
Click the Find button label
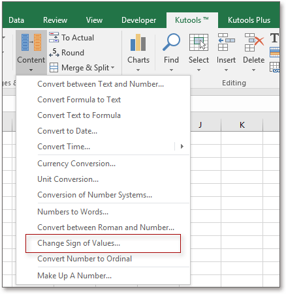pos(172,60)
